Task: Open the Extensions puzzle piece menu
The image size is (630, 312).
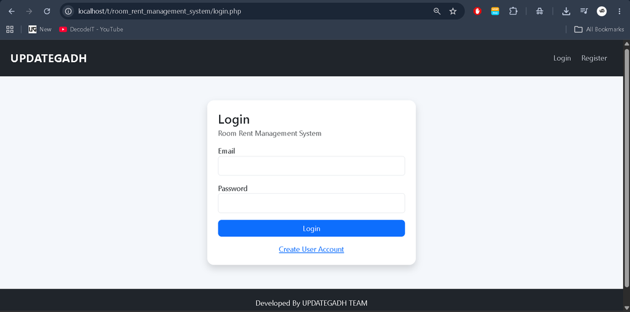Action: click(x=513, y=11)
